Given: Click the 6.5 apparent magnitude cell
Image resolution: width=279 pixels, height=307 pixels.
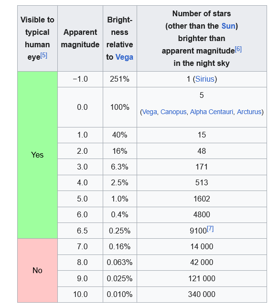Looking at the screenshot, I should (x=80, y=231).
